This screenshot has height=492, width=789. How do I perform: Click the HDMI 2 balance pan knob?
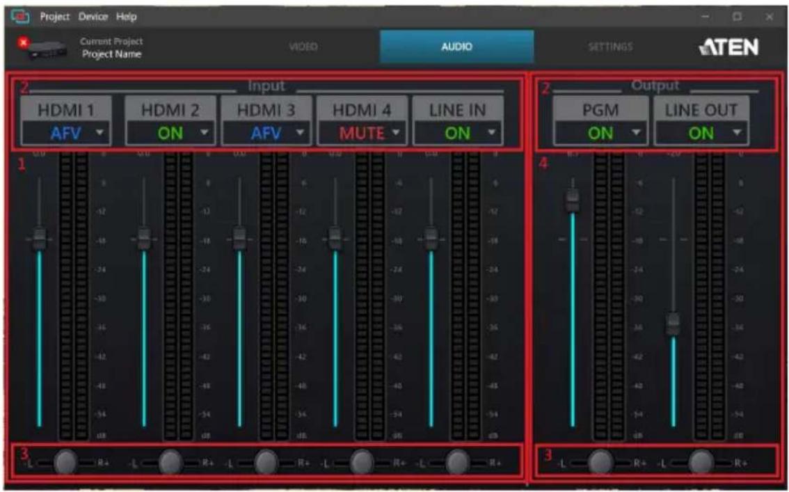tap(170, 462)
